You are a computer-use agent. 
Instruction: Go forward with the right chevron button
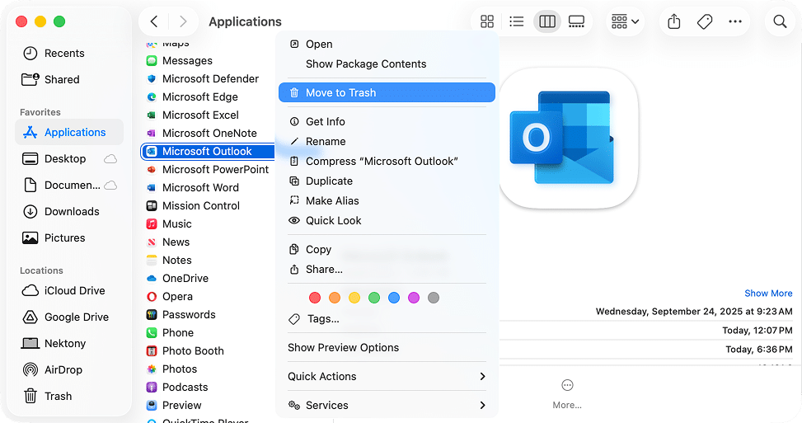pos(183,21)
